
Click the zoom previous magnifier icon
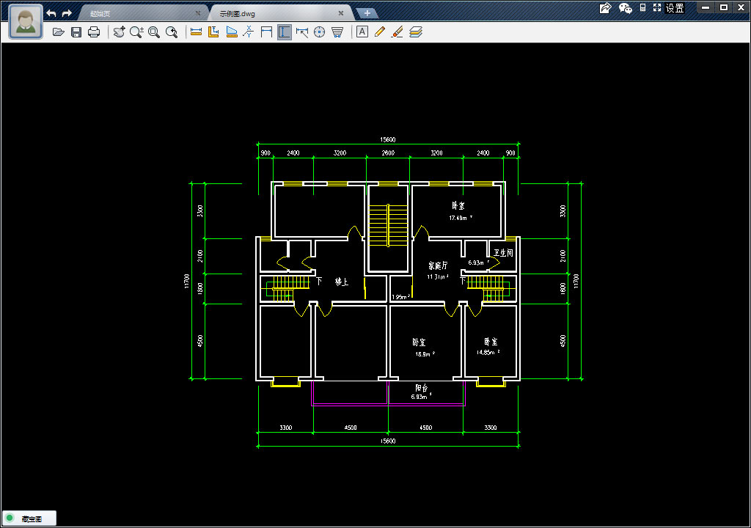pyautogui.click(x=172, y=32)
